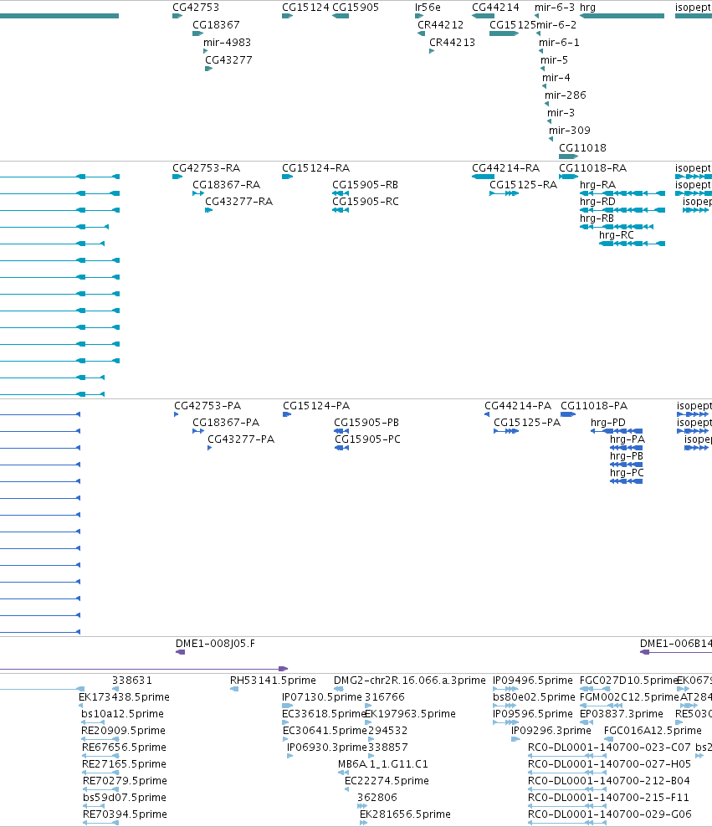
Task: Select the CG15124-PA protein label
Action: coord(316,406)
